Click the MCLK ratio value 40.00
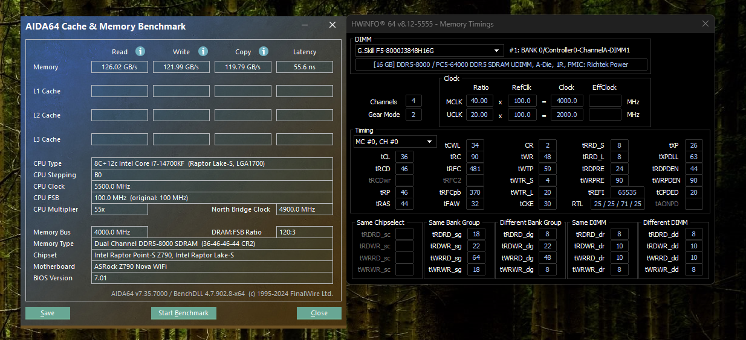Screen dimensions: 746x340 tap(481, 101)
